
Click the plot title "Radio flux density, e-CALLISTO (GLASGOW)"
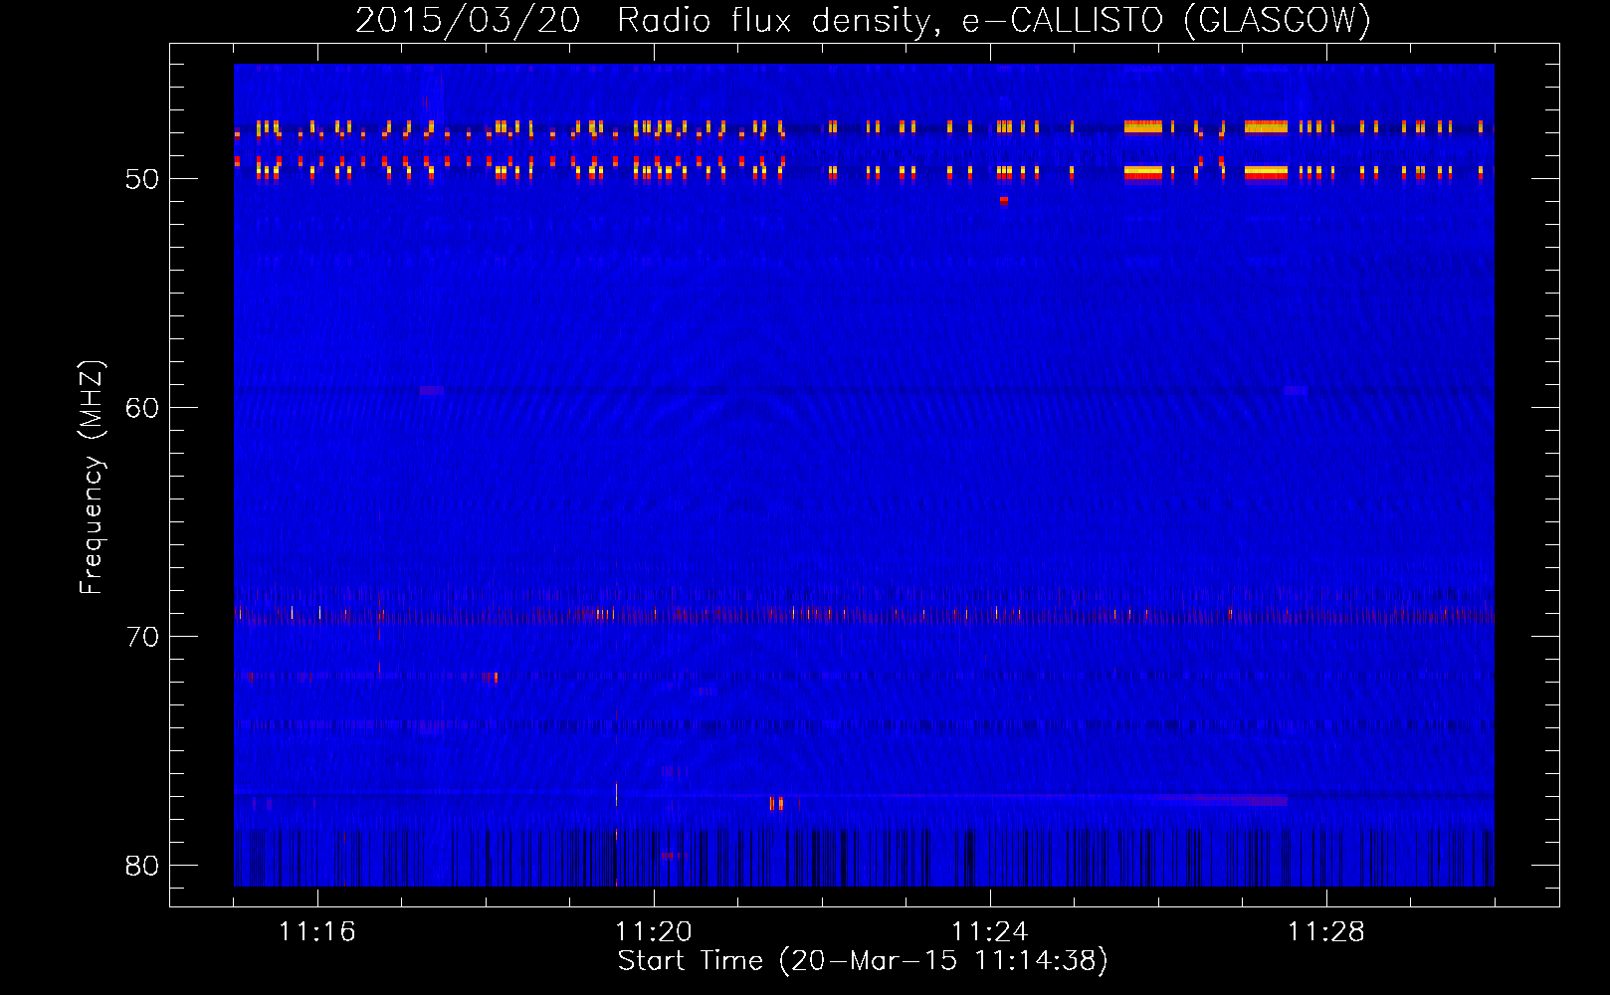[994, 20]
